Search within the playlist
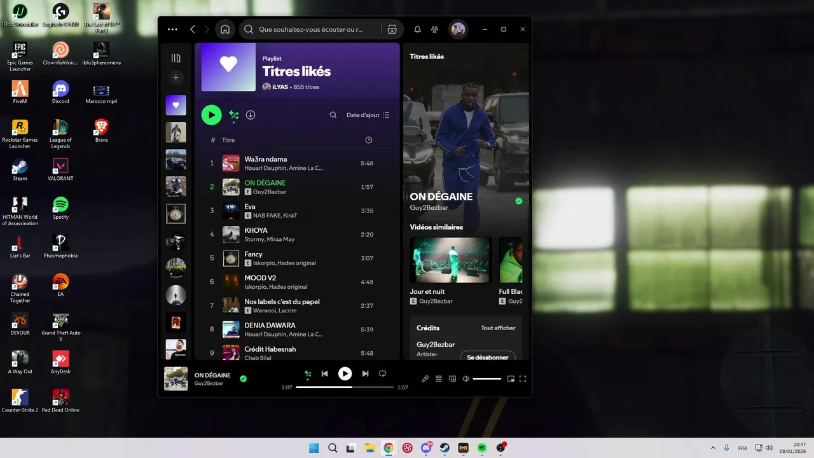The width and height of the screenshot is (814, 458). [x=333, y=115]
